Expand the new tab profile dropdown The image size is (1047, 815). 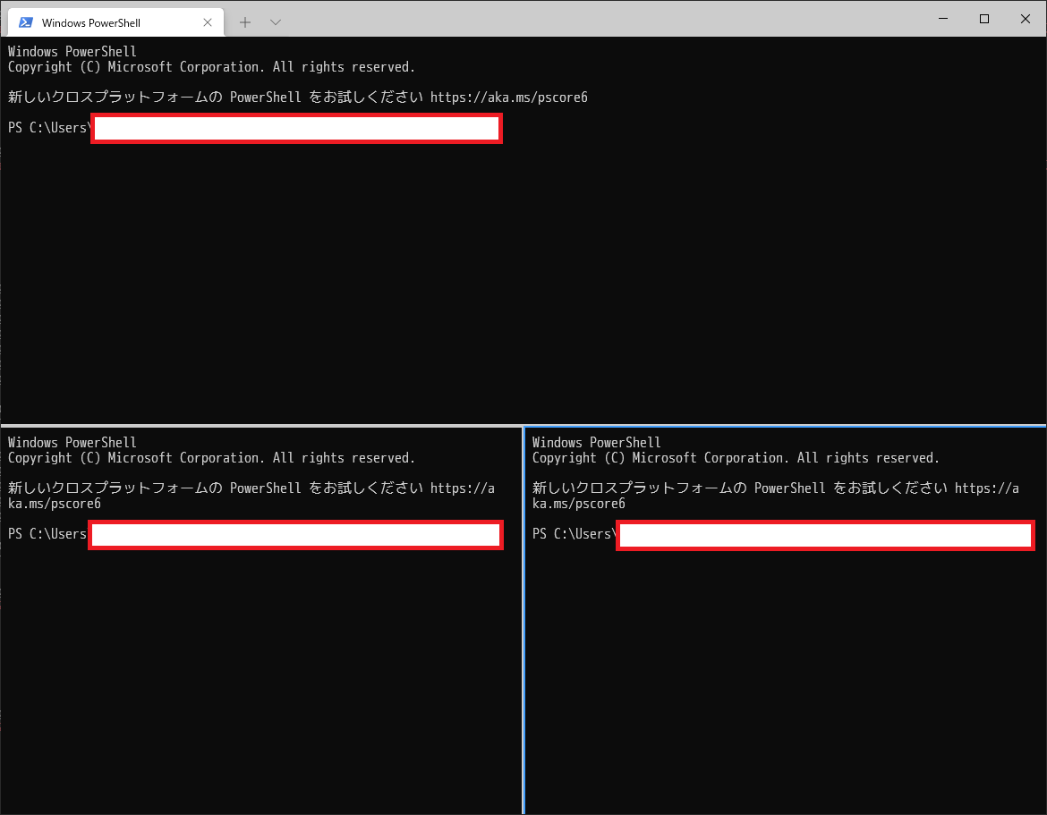click(x=275, y=22)
